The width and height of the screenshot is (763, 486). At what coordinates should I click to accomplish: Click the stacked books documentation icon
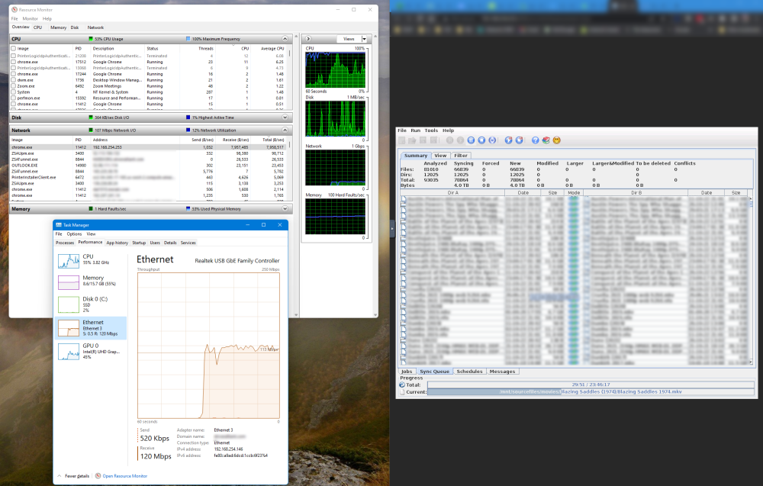[546, 140]
